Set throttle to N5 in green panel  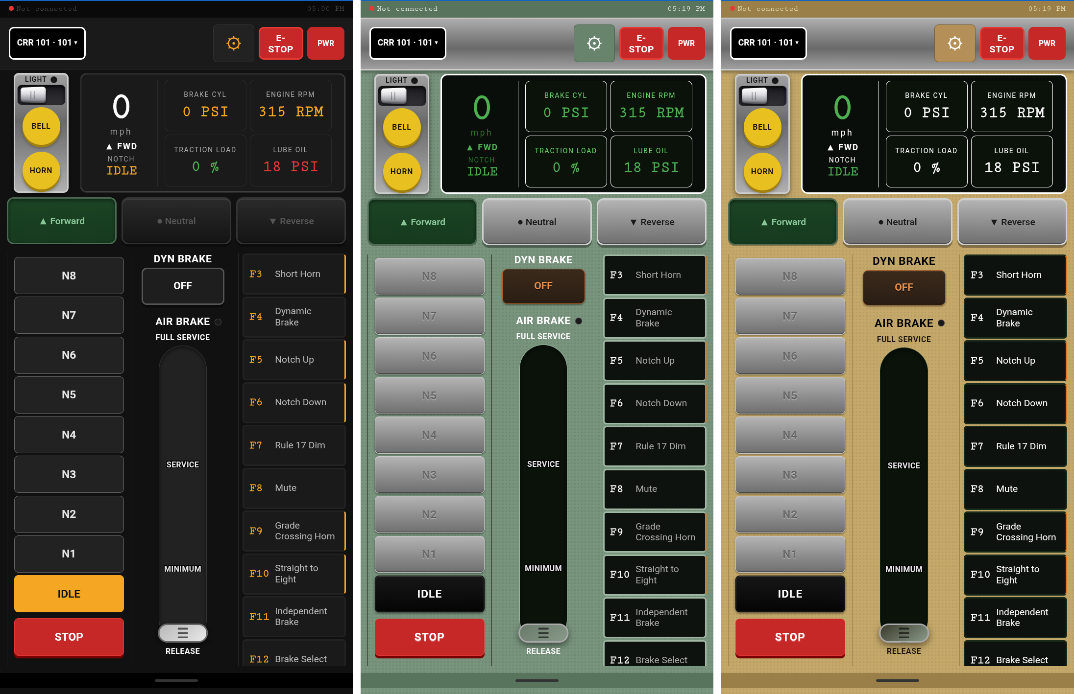coord(430,395)
